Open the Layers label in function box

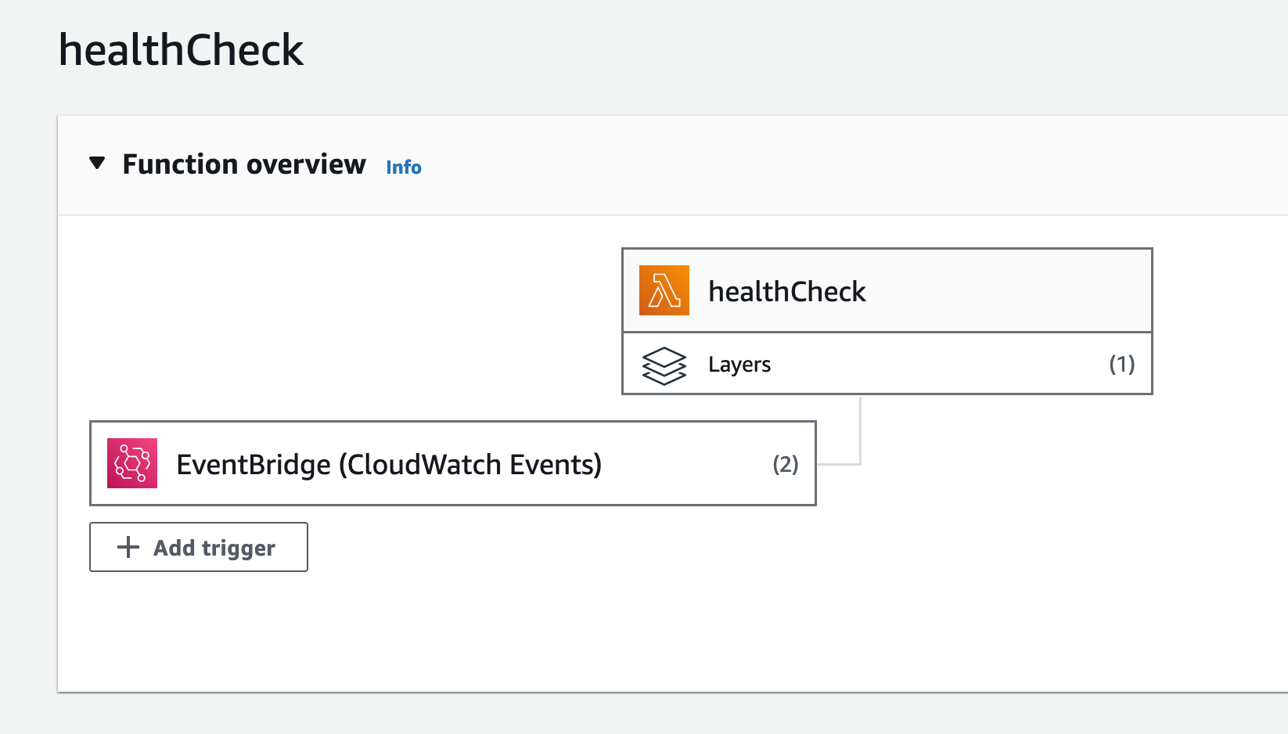pyautogui.click(x=739, y=365)
